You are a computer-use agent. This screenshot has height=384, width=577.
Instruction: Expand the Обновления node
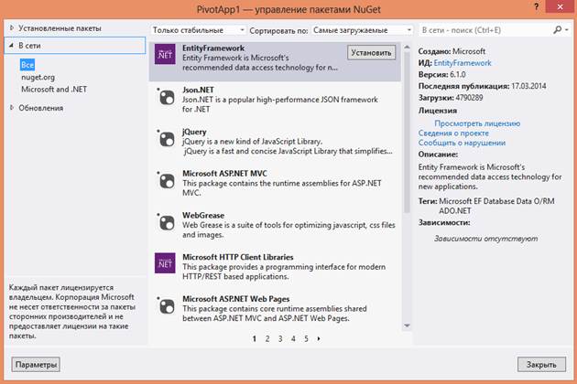coord(11,108)
